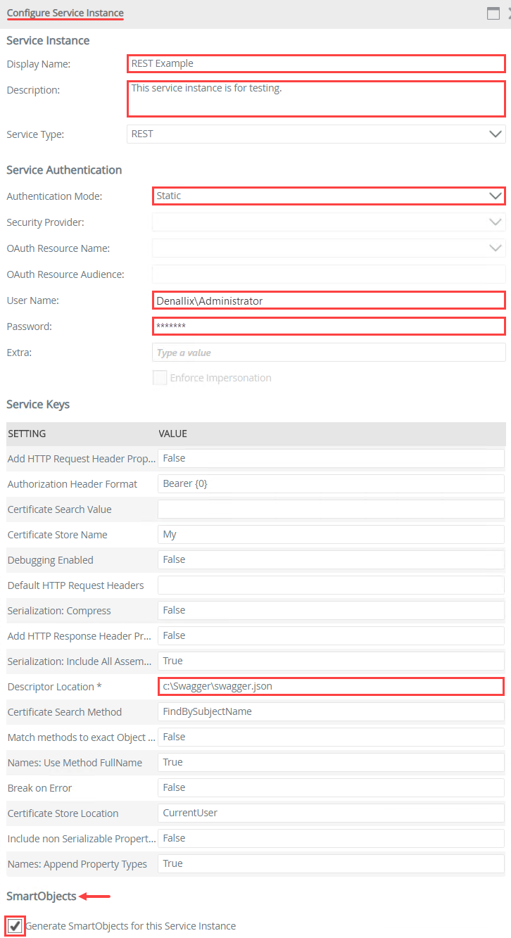Click the Break on Error value field

coord(331,787)
